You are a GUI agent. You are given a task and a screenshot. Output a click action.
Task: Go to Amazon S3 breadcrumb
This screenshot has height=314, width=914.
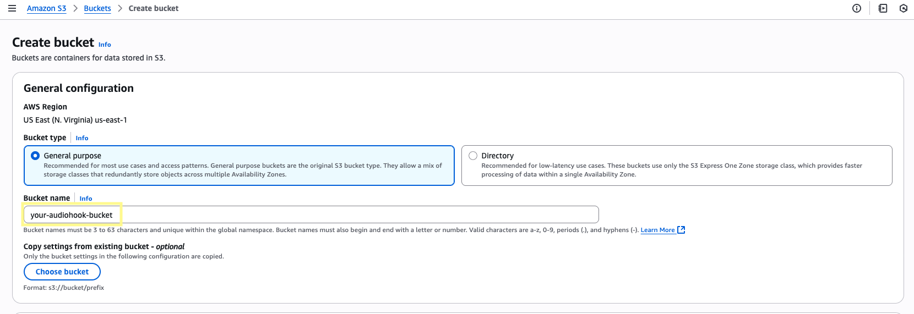tap(46, 8)
